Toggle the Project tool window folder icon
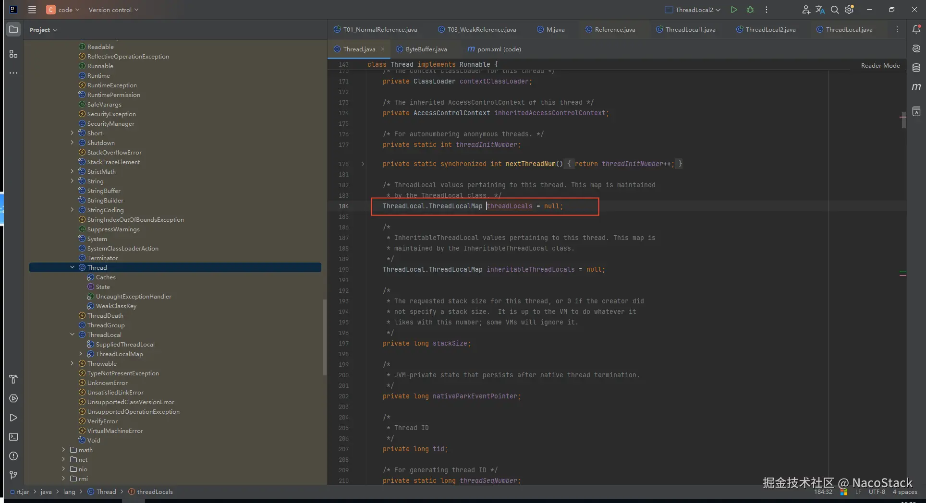 click(x=13, y=30)
